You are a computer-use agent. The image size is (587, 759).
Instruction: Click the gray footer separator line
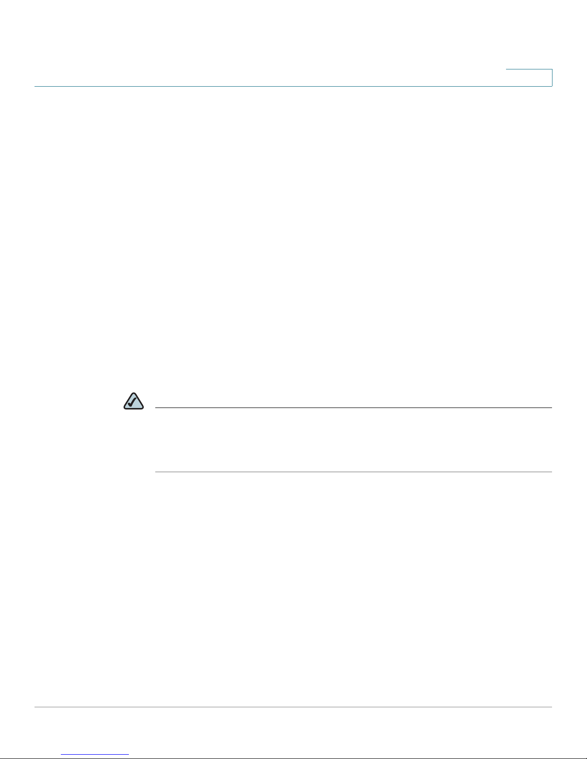pos(293,707)
